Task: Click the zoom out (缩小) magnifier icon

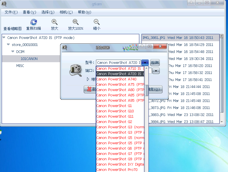Action: pyautogui.click(x=97, y=22)
